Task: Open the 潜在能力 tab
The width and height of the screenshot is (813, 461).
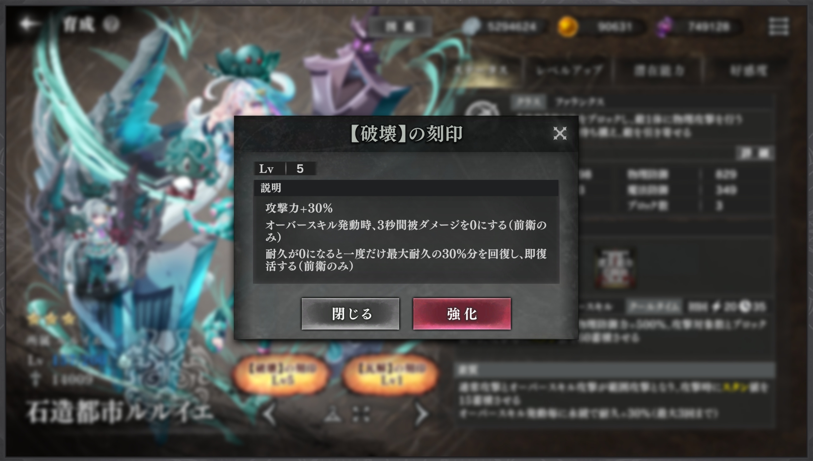Action: coord(659,70)
